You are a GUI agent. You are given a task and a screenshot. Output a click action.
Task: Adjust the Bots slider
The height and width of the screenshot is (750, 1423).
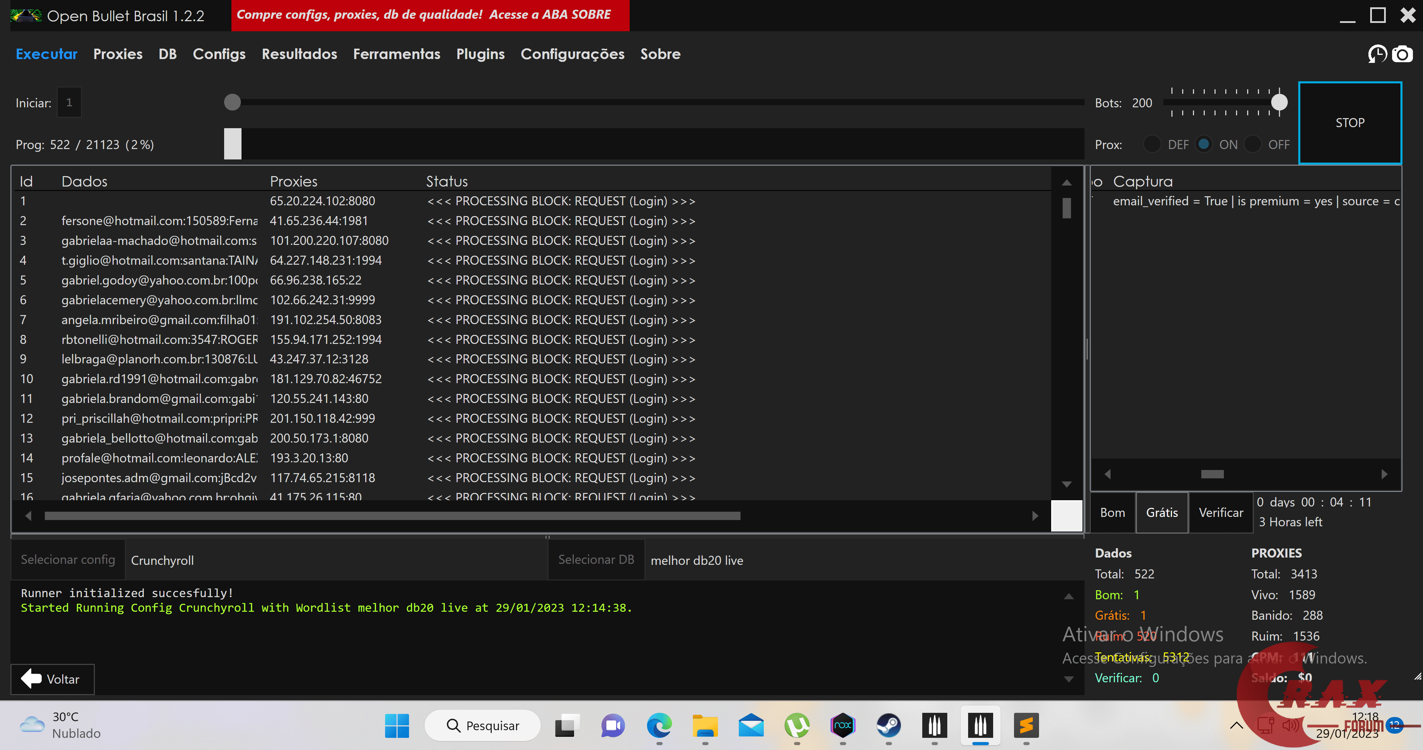1279,102
